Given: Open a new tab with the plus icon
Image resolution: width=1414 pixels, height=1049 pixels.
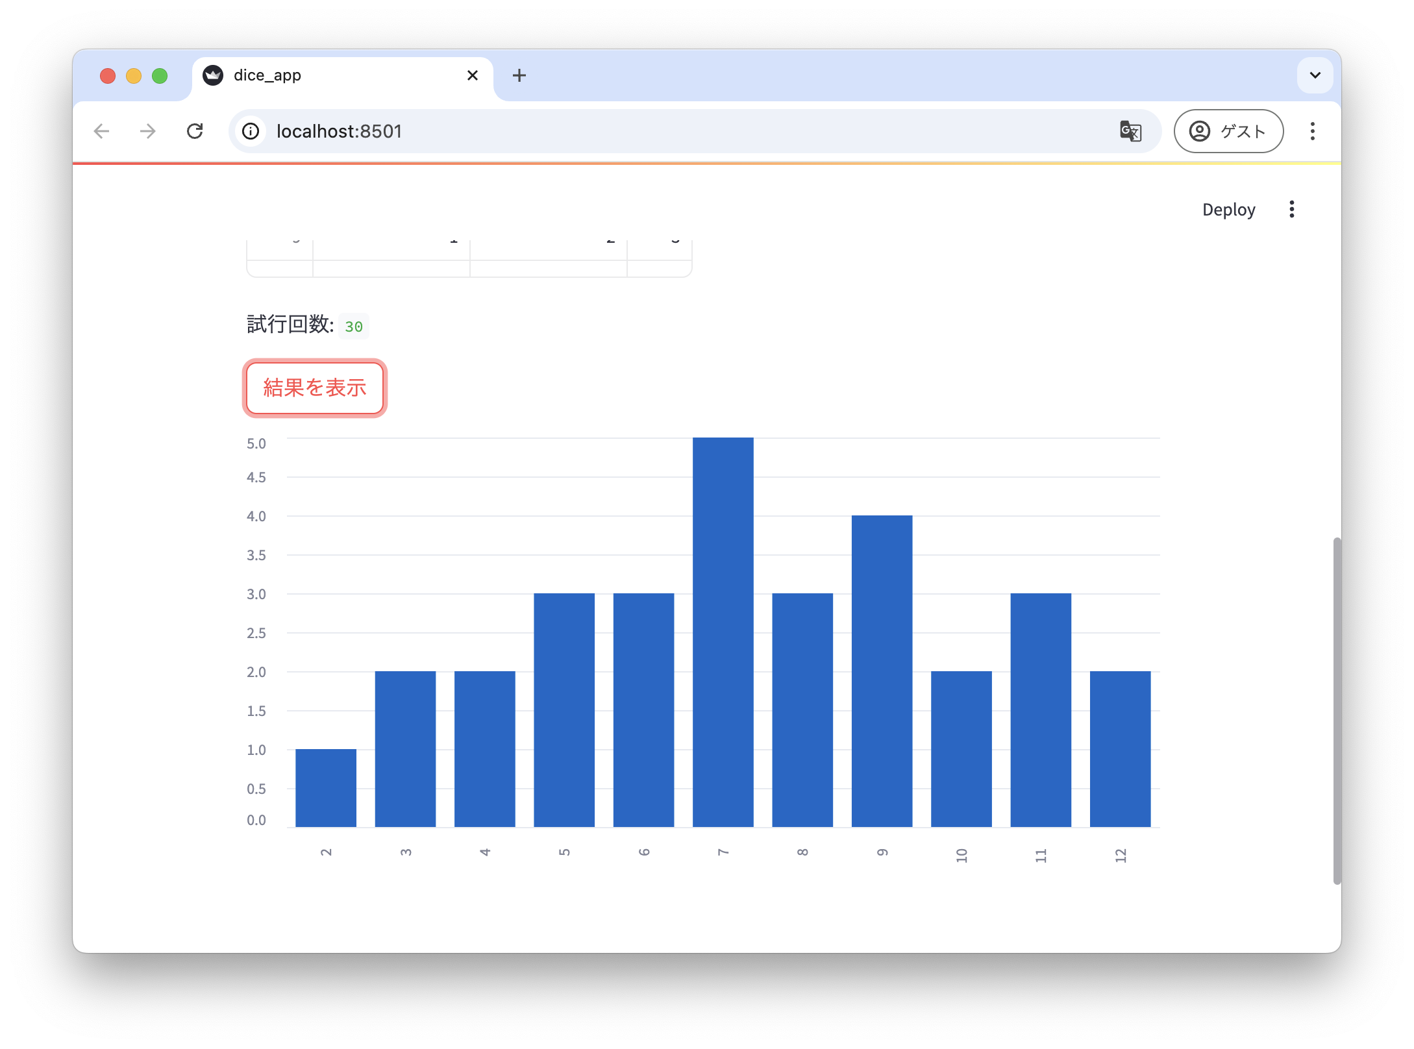Looking at the screenshot, I should (519, 75).
